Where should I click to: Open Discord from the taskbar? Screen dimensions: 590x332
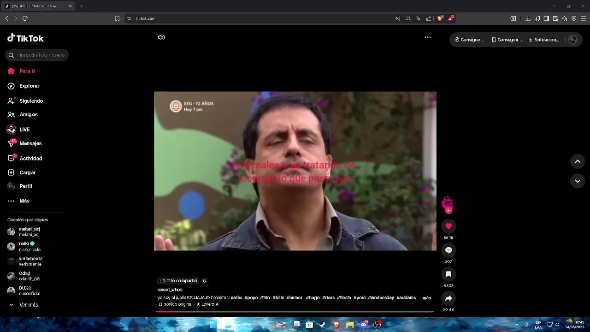(x=364, y=325)
